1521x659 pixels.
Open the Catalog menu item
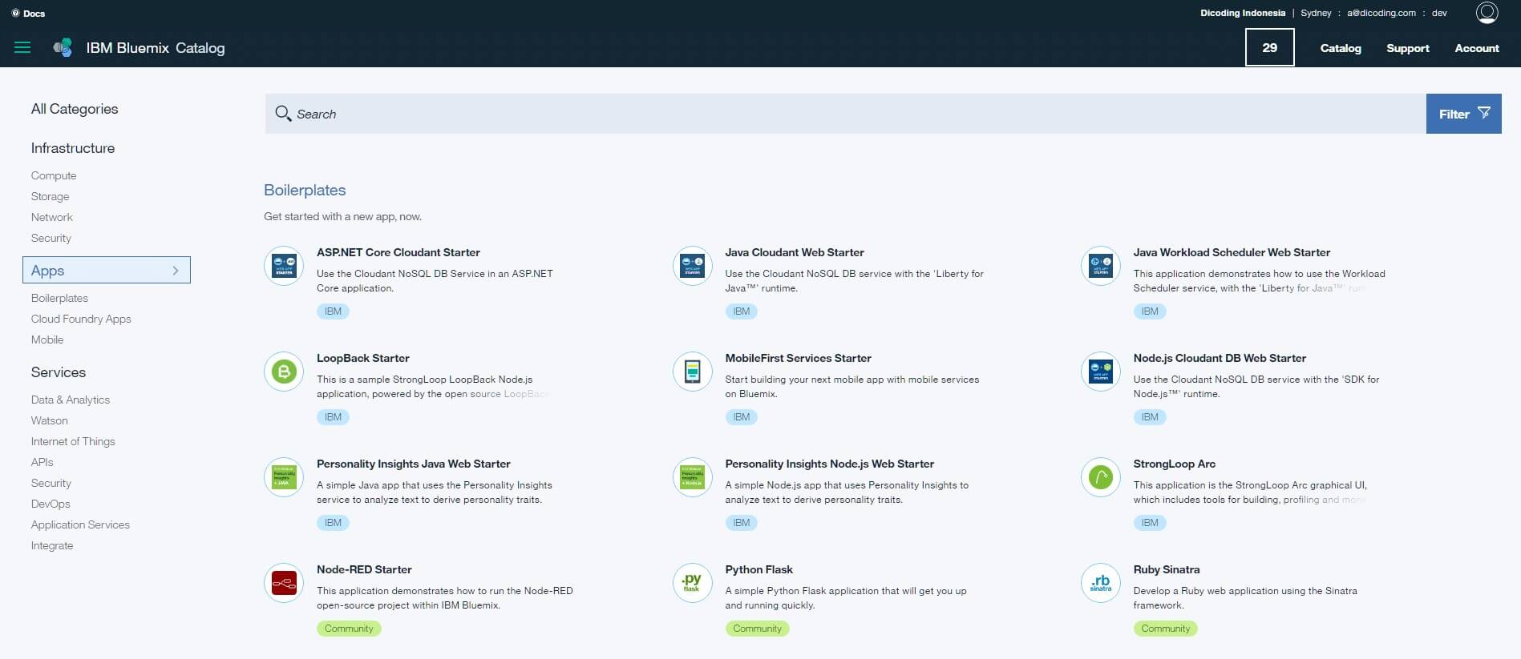[1341, 48]
